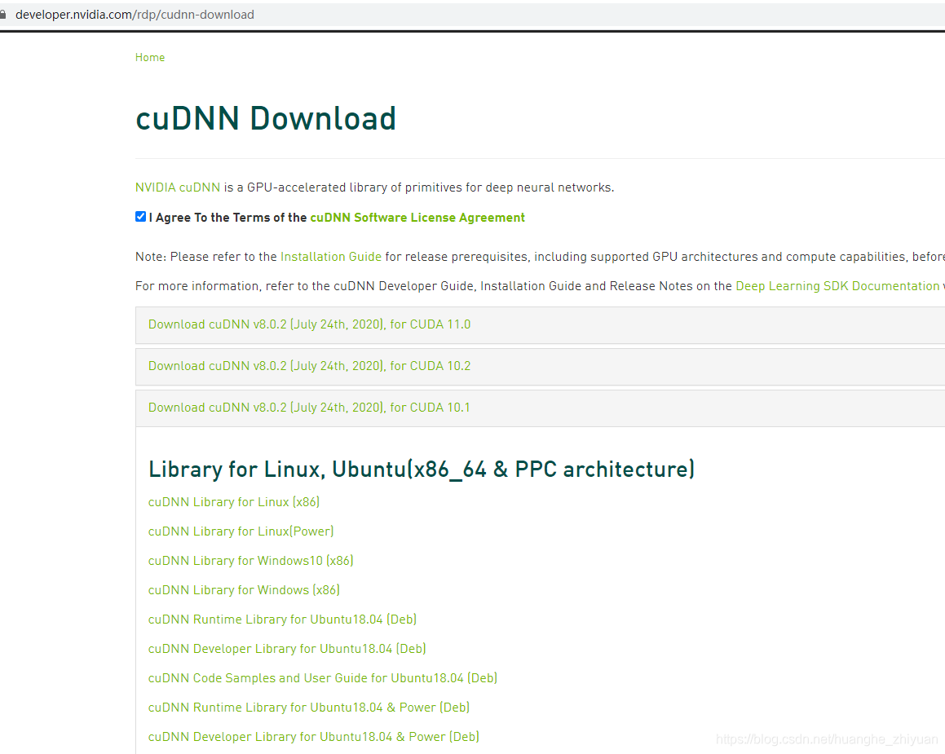Viewport: 945px width, 754px height.
Task: Click the developer.nvidia.com URL field
Action: (x=135, y=15)
